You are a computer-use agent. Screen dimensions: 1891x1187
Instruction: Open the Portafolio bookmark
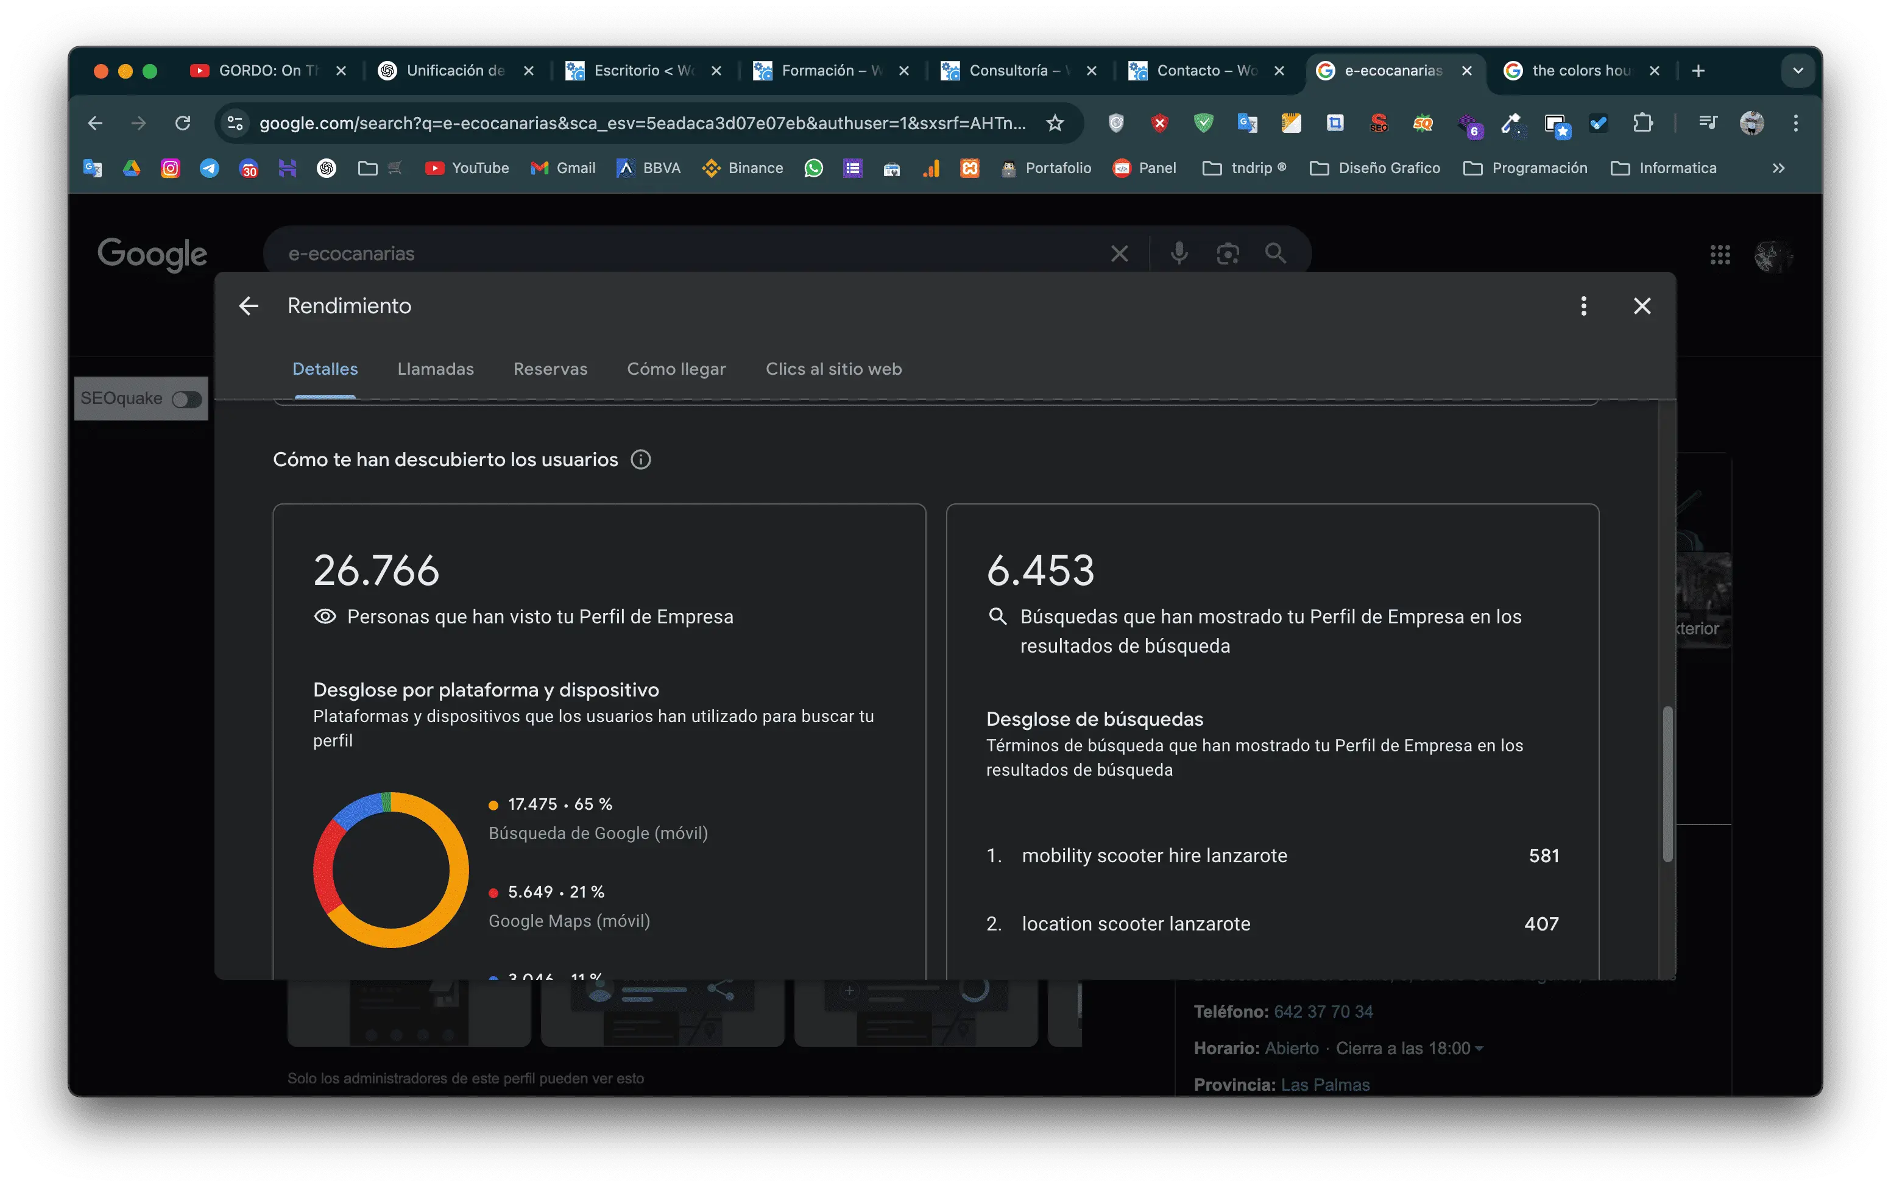pos(1046,168)
